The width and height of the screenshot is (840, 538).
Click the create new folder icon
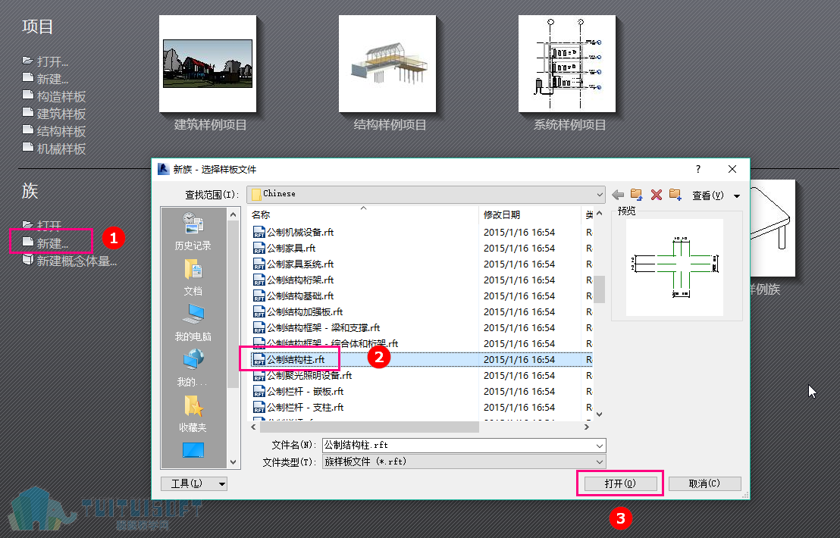[675, 195]
